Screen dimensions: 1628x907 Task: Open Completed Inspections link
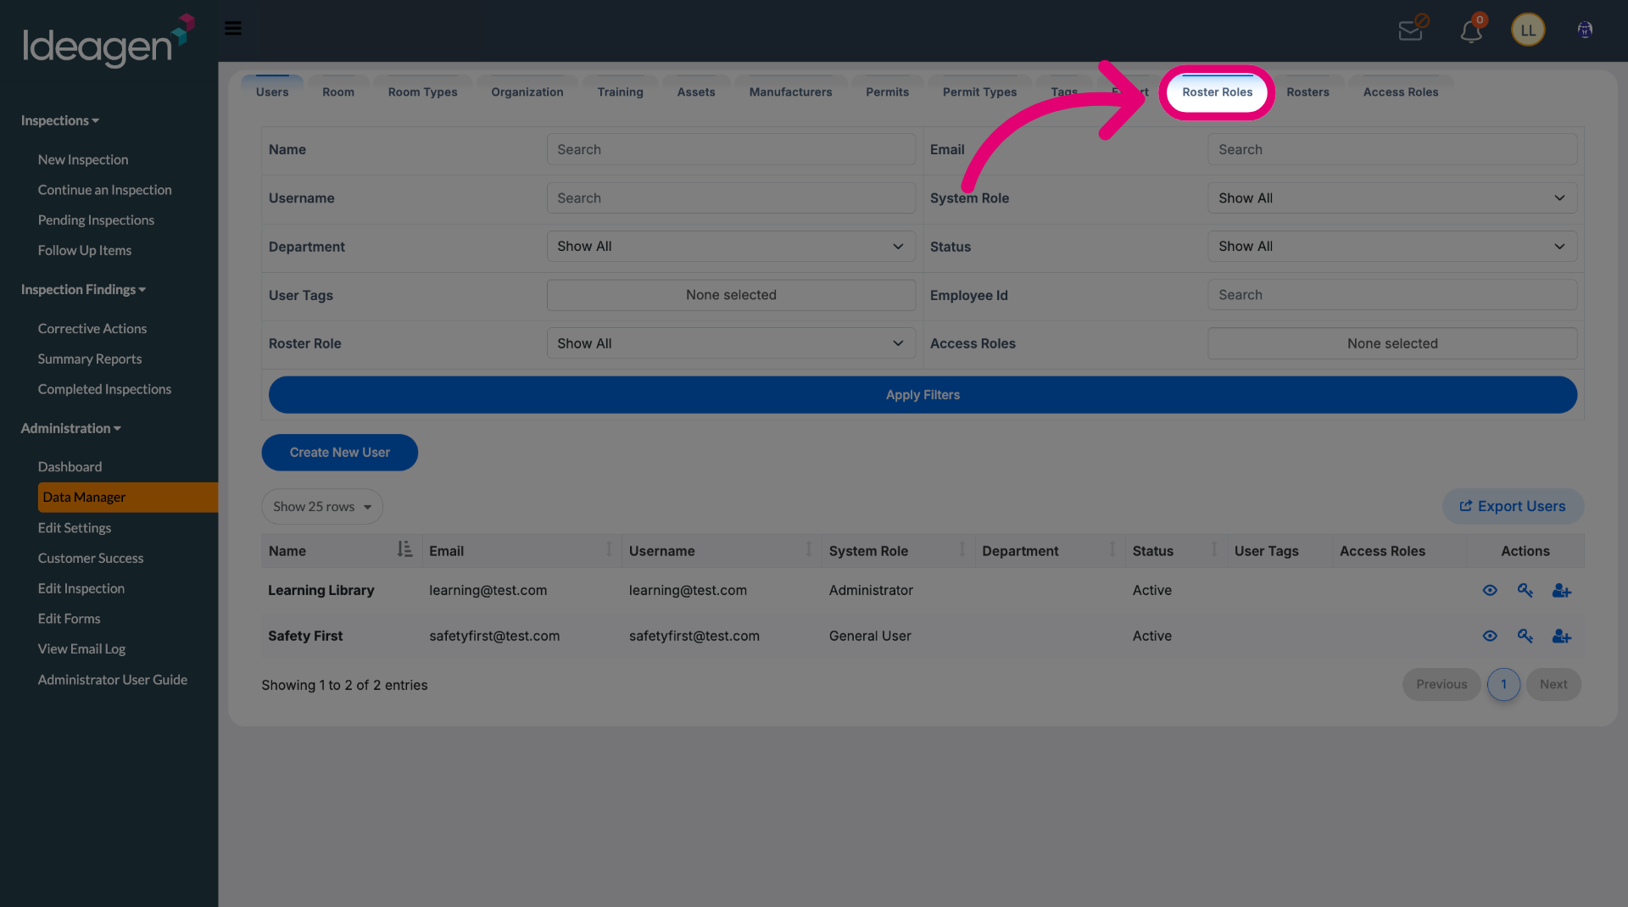click(x=104, y=390)
